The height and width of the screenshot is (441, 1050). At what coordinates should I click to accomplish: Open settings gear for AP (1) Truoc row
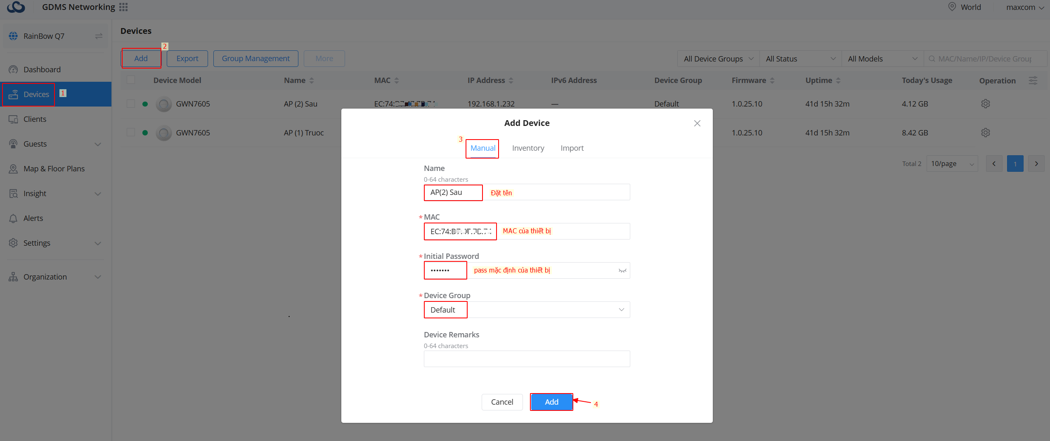(985, 133)
